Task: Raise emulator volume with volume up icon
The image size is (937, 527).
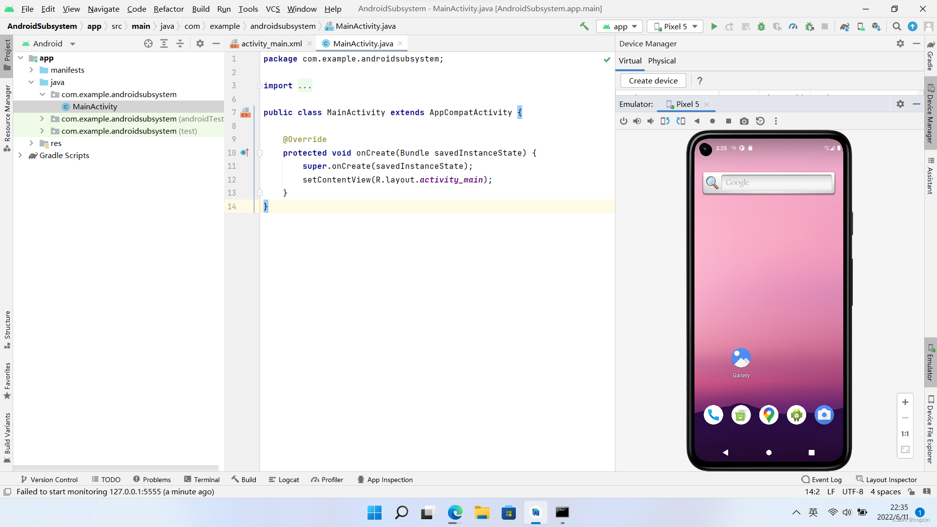Action: [x=637, y=121]
